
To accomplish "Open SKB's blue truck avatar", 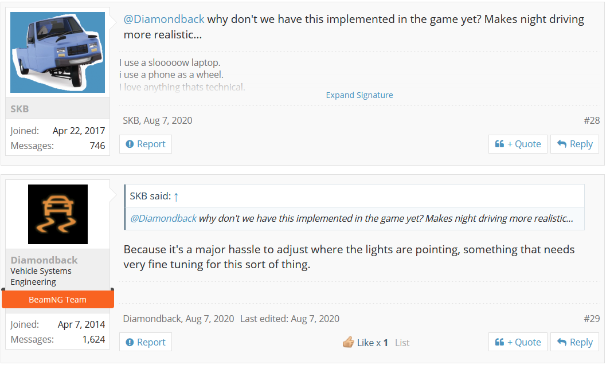I will 57,52.
